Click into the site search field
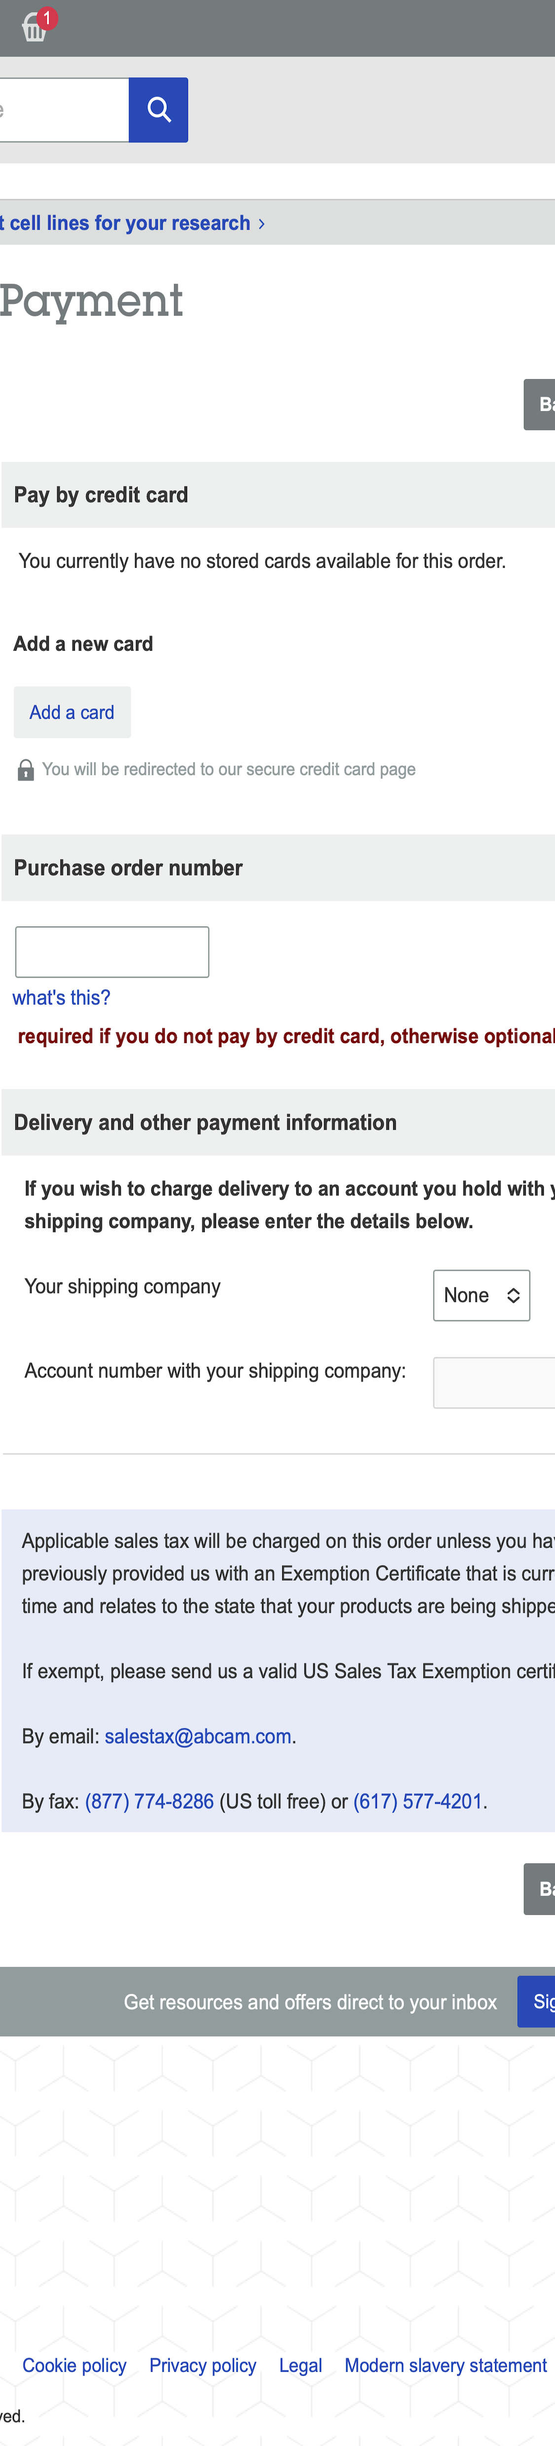 click(63, 110)
